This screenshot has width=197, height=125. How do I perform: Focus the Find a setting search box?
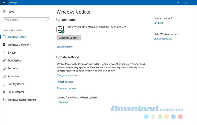pyautogui.click(x=26, y=20)
